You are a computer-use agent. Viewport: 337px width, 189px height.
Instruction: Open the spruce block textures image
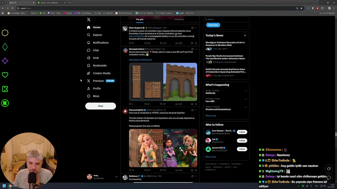[x=146, y=82]
